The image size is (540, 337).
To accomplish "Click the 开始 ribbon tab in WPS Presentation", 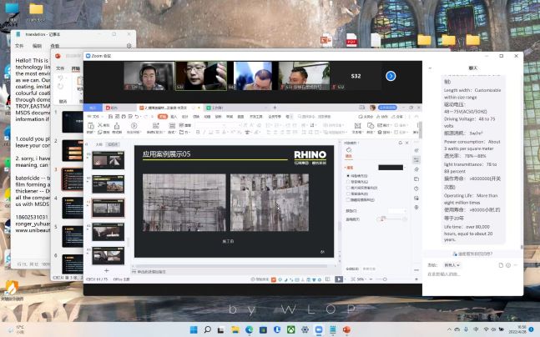I will click(161, 117).
